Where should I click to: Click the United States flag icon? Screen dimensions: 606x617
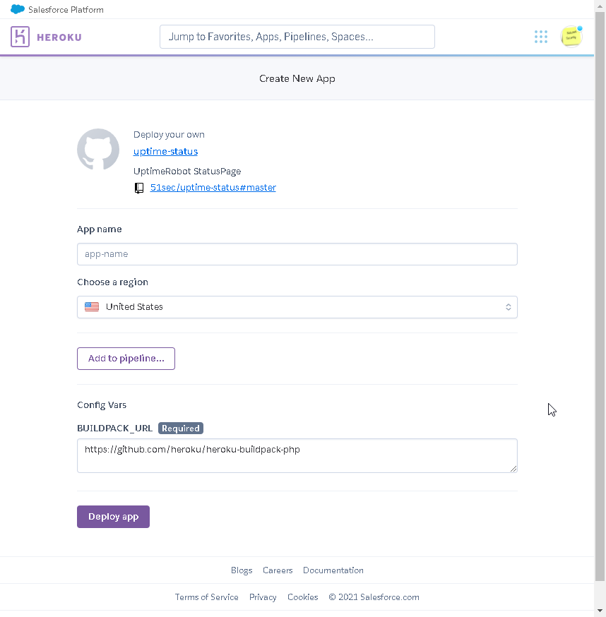click(x=92, y=307)
